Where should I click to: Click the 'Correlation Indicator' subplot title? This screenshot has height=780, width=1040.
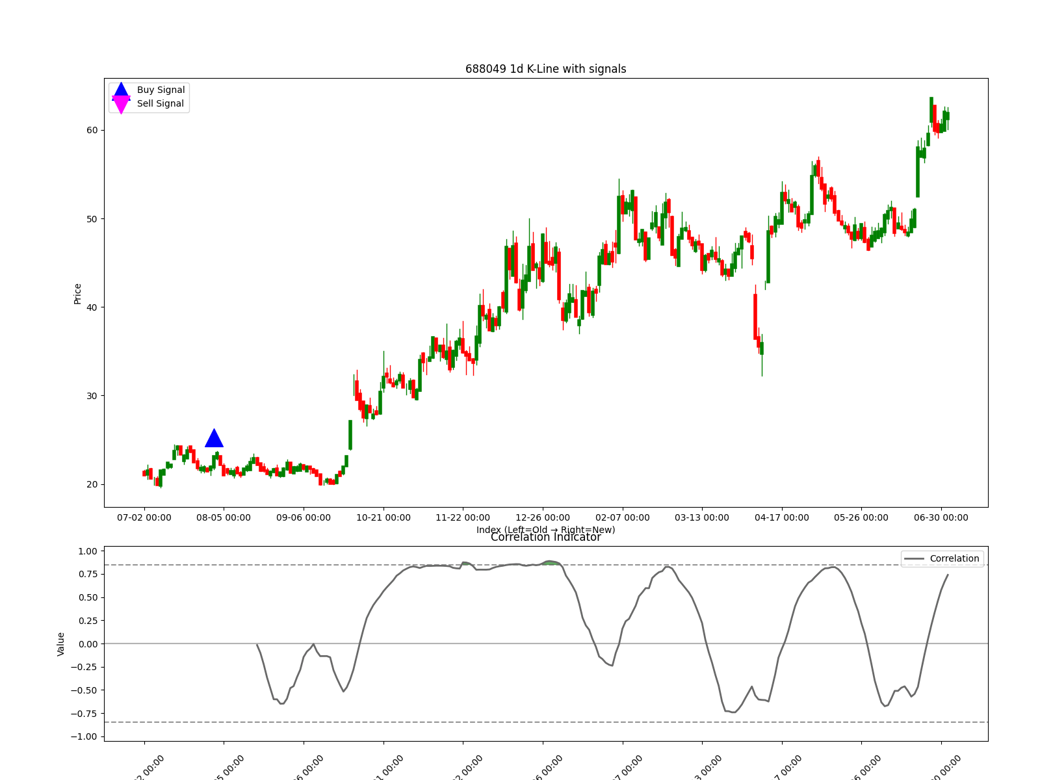[546, 537]
